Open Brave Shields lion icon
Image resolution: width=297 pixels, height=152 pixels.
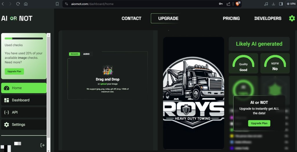tap(238, 3)
